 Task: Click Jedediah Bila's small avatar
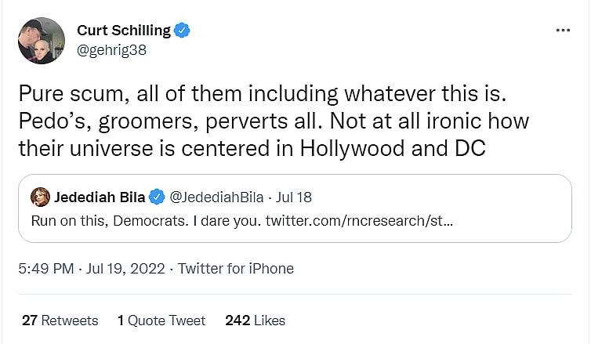[x=41, y=197]
